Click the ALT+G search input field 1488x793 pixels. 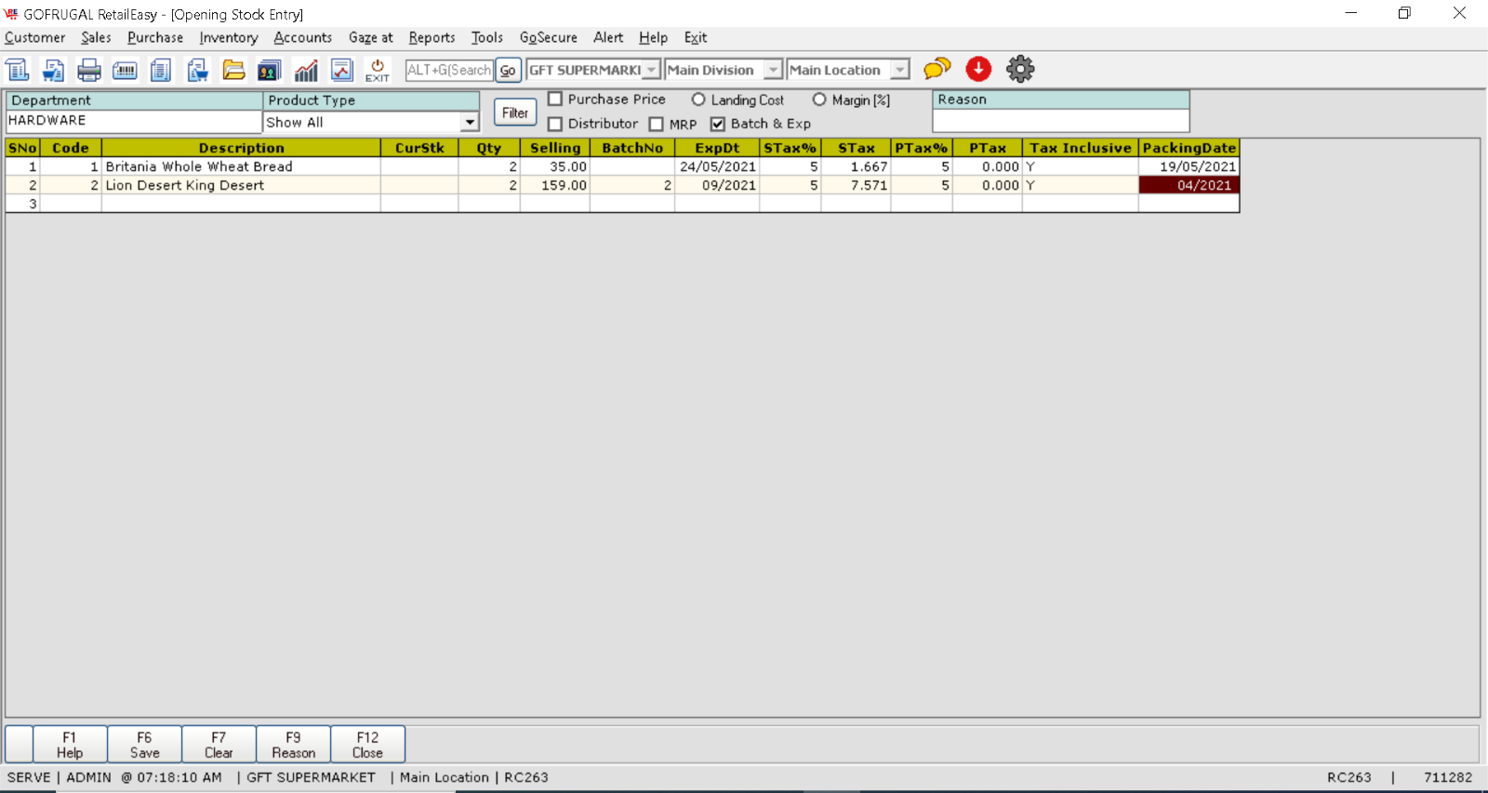pos(449,70)
